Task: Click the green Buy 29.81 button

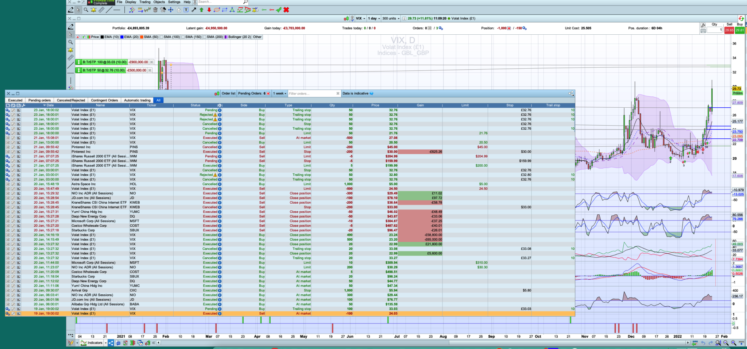Action: [x=740, y=30]
